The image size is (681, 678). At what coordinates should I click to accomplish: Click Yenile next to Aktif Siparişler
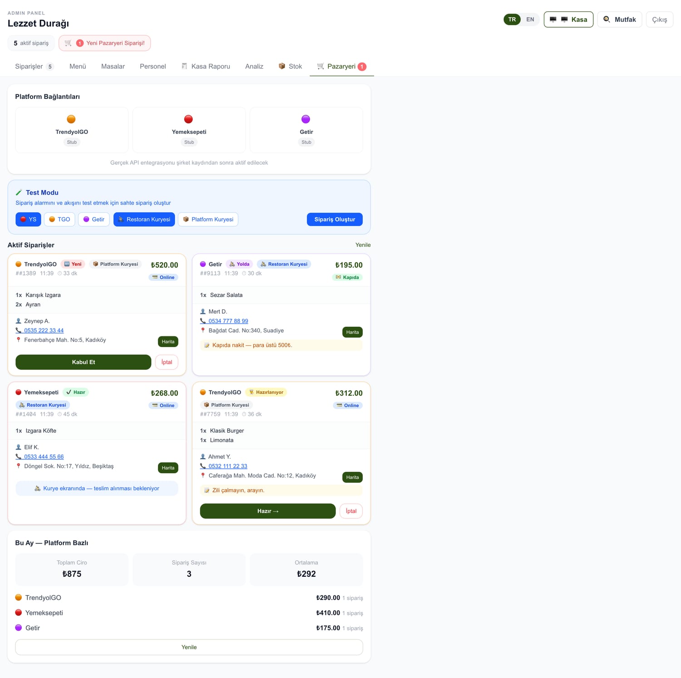click(363, 245)
